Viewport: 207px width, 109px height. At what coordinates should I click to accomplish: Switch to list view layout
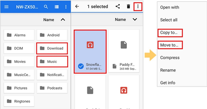coord(56,7)
